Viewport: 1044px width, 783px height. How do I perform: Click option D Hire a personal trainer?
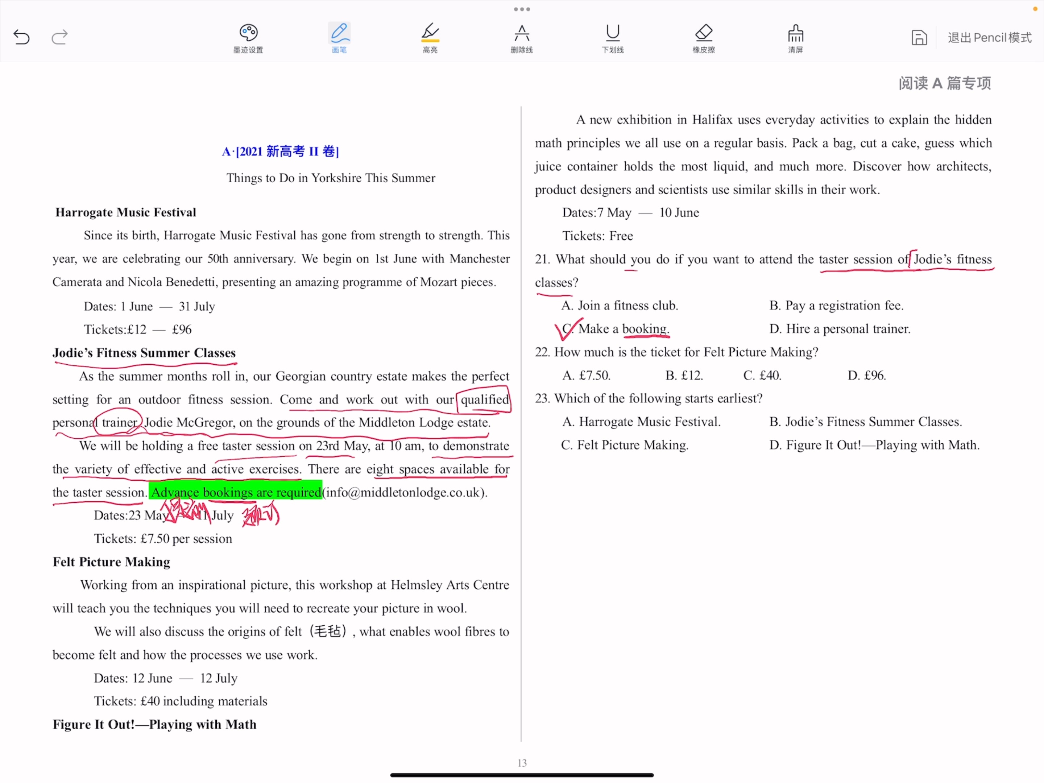point(840,328)
